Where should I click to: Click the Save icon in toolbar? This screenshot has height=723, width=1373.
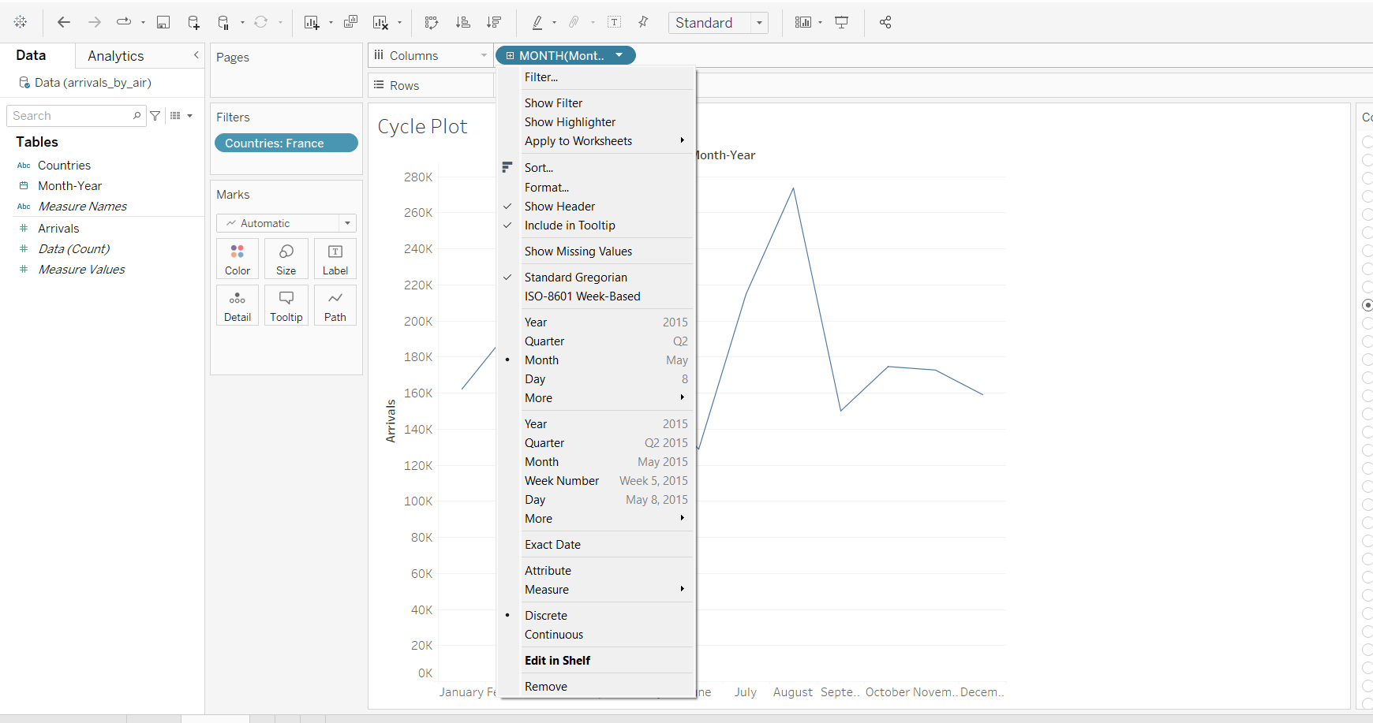click(163, 22)
